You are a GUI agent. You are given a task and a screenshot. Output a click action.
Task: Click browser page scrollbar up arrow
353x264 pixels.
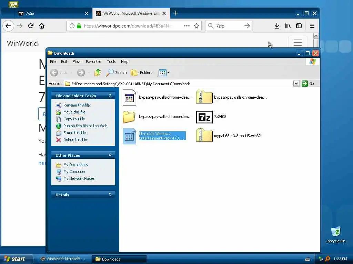pos(316,36)
